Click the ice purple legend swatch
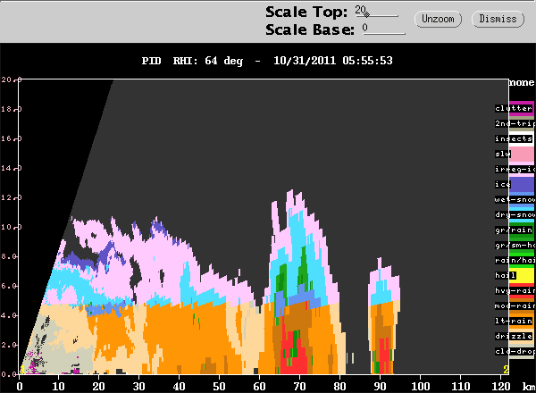 522,185
